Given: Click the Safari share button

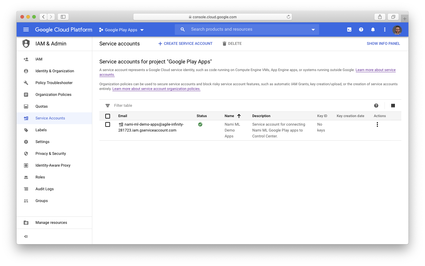Looking at the screenshot, I should (380, 17).
